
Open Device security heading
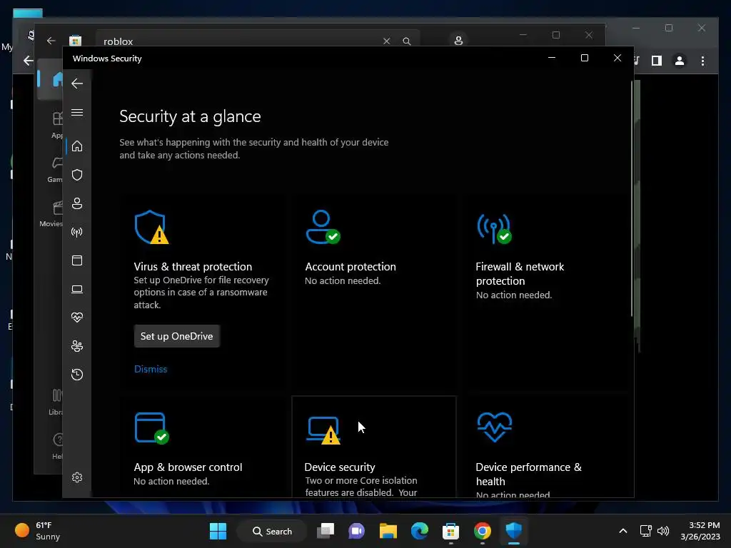340,467
